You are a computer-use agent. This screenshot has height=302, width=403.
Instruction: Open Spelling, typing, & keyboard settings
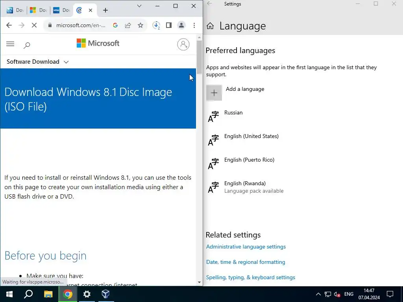[x=251, y=277]
